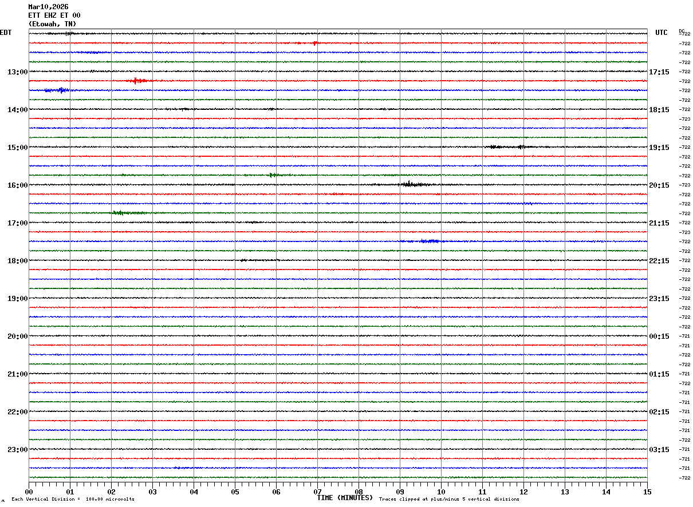This screenshot has width=693, height=507.
Task: Select the 17:00 EDT row label
Action: (x=17, y=223)
